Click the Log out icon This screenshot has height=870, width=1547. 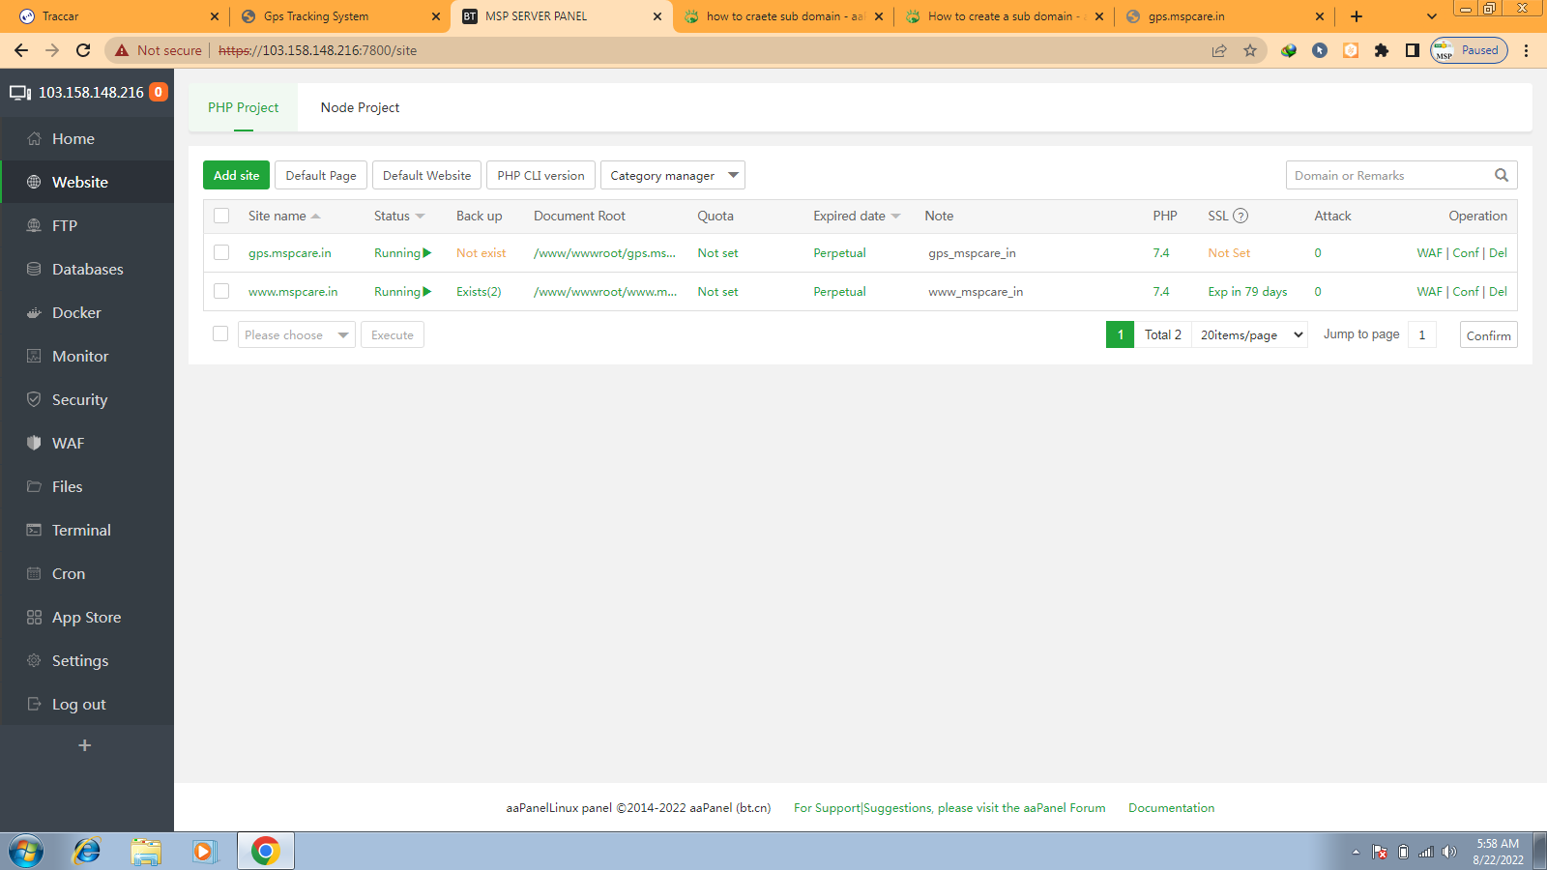(x=34, y=704)
